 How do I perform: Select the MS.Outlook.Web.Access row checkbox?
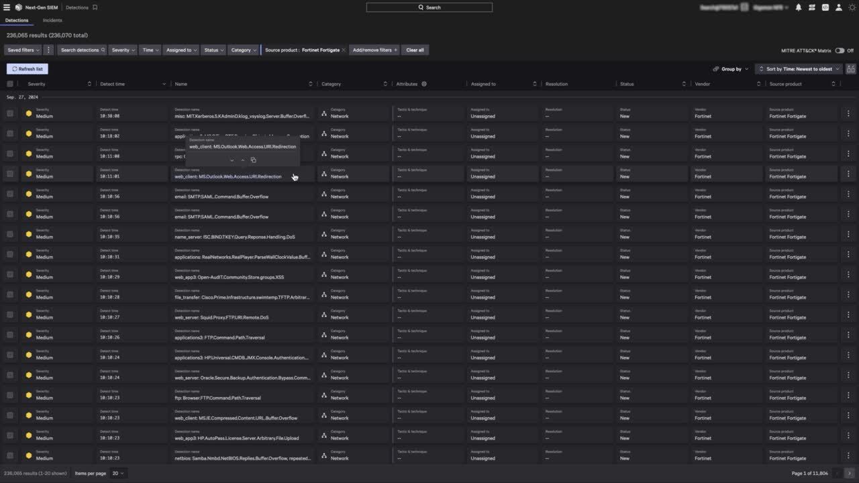click(10, 174)
